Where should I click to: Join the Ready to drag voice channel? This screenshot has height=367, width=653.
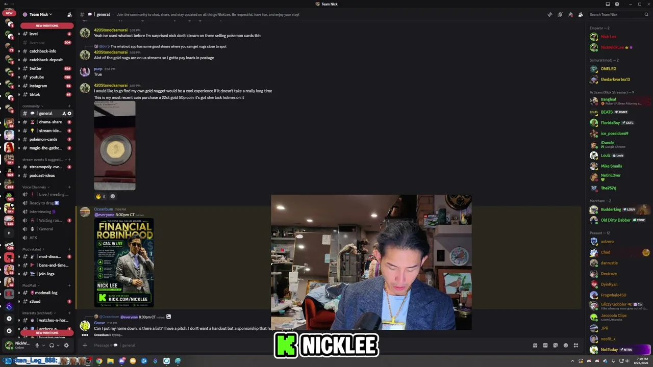[x=46, y=203]
